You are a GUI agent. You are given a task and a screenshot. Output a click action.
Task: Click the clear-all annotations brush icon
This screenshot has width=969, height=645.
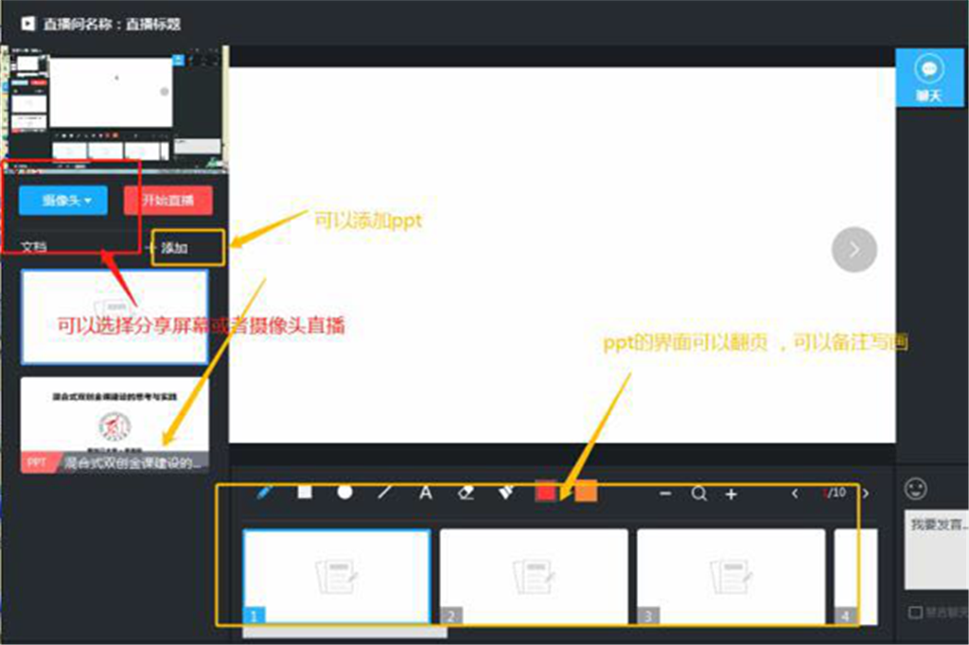coord(506,493)
